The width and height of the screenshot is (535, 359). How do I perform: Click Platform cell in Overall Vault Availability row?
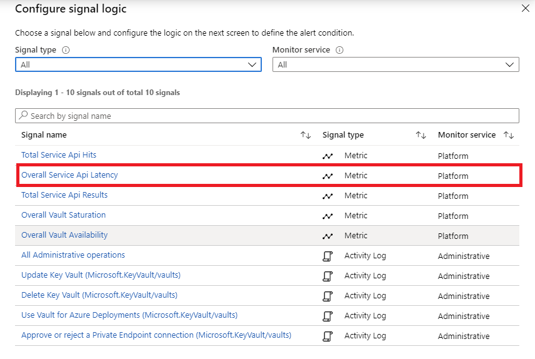(453, 236)
